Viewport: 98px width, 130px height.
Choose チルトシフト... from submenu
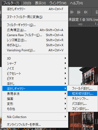82,99
